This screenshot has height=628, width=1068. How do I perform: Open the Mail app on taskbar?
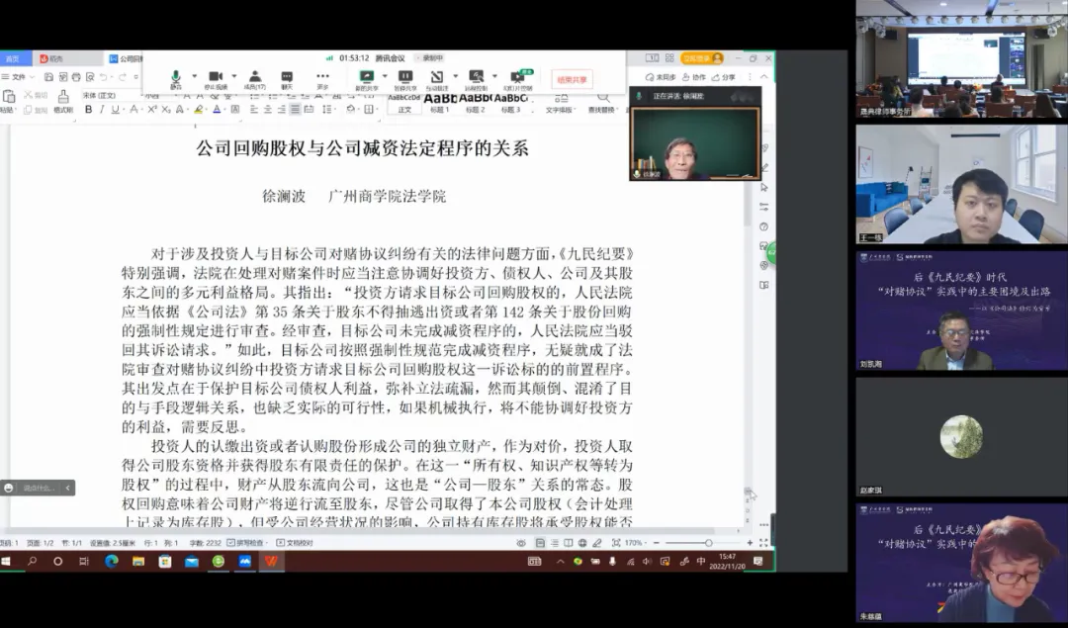(192, 562)
